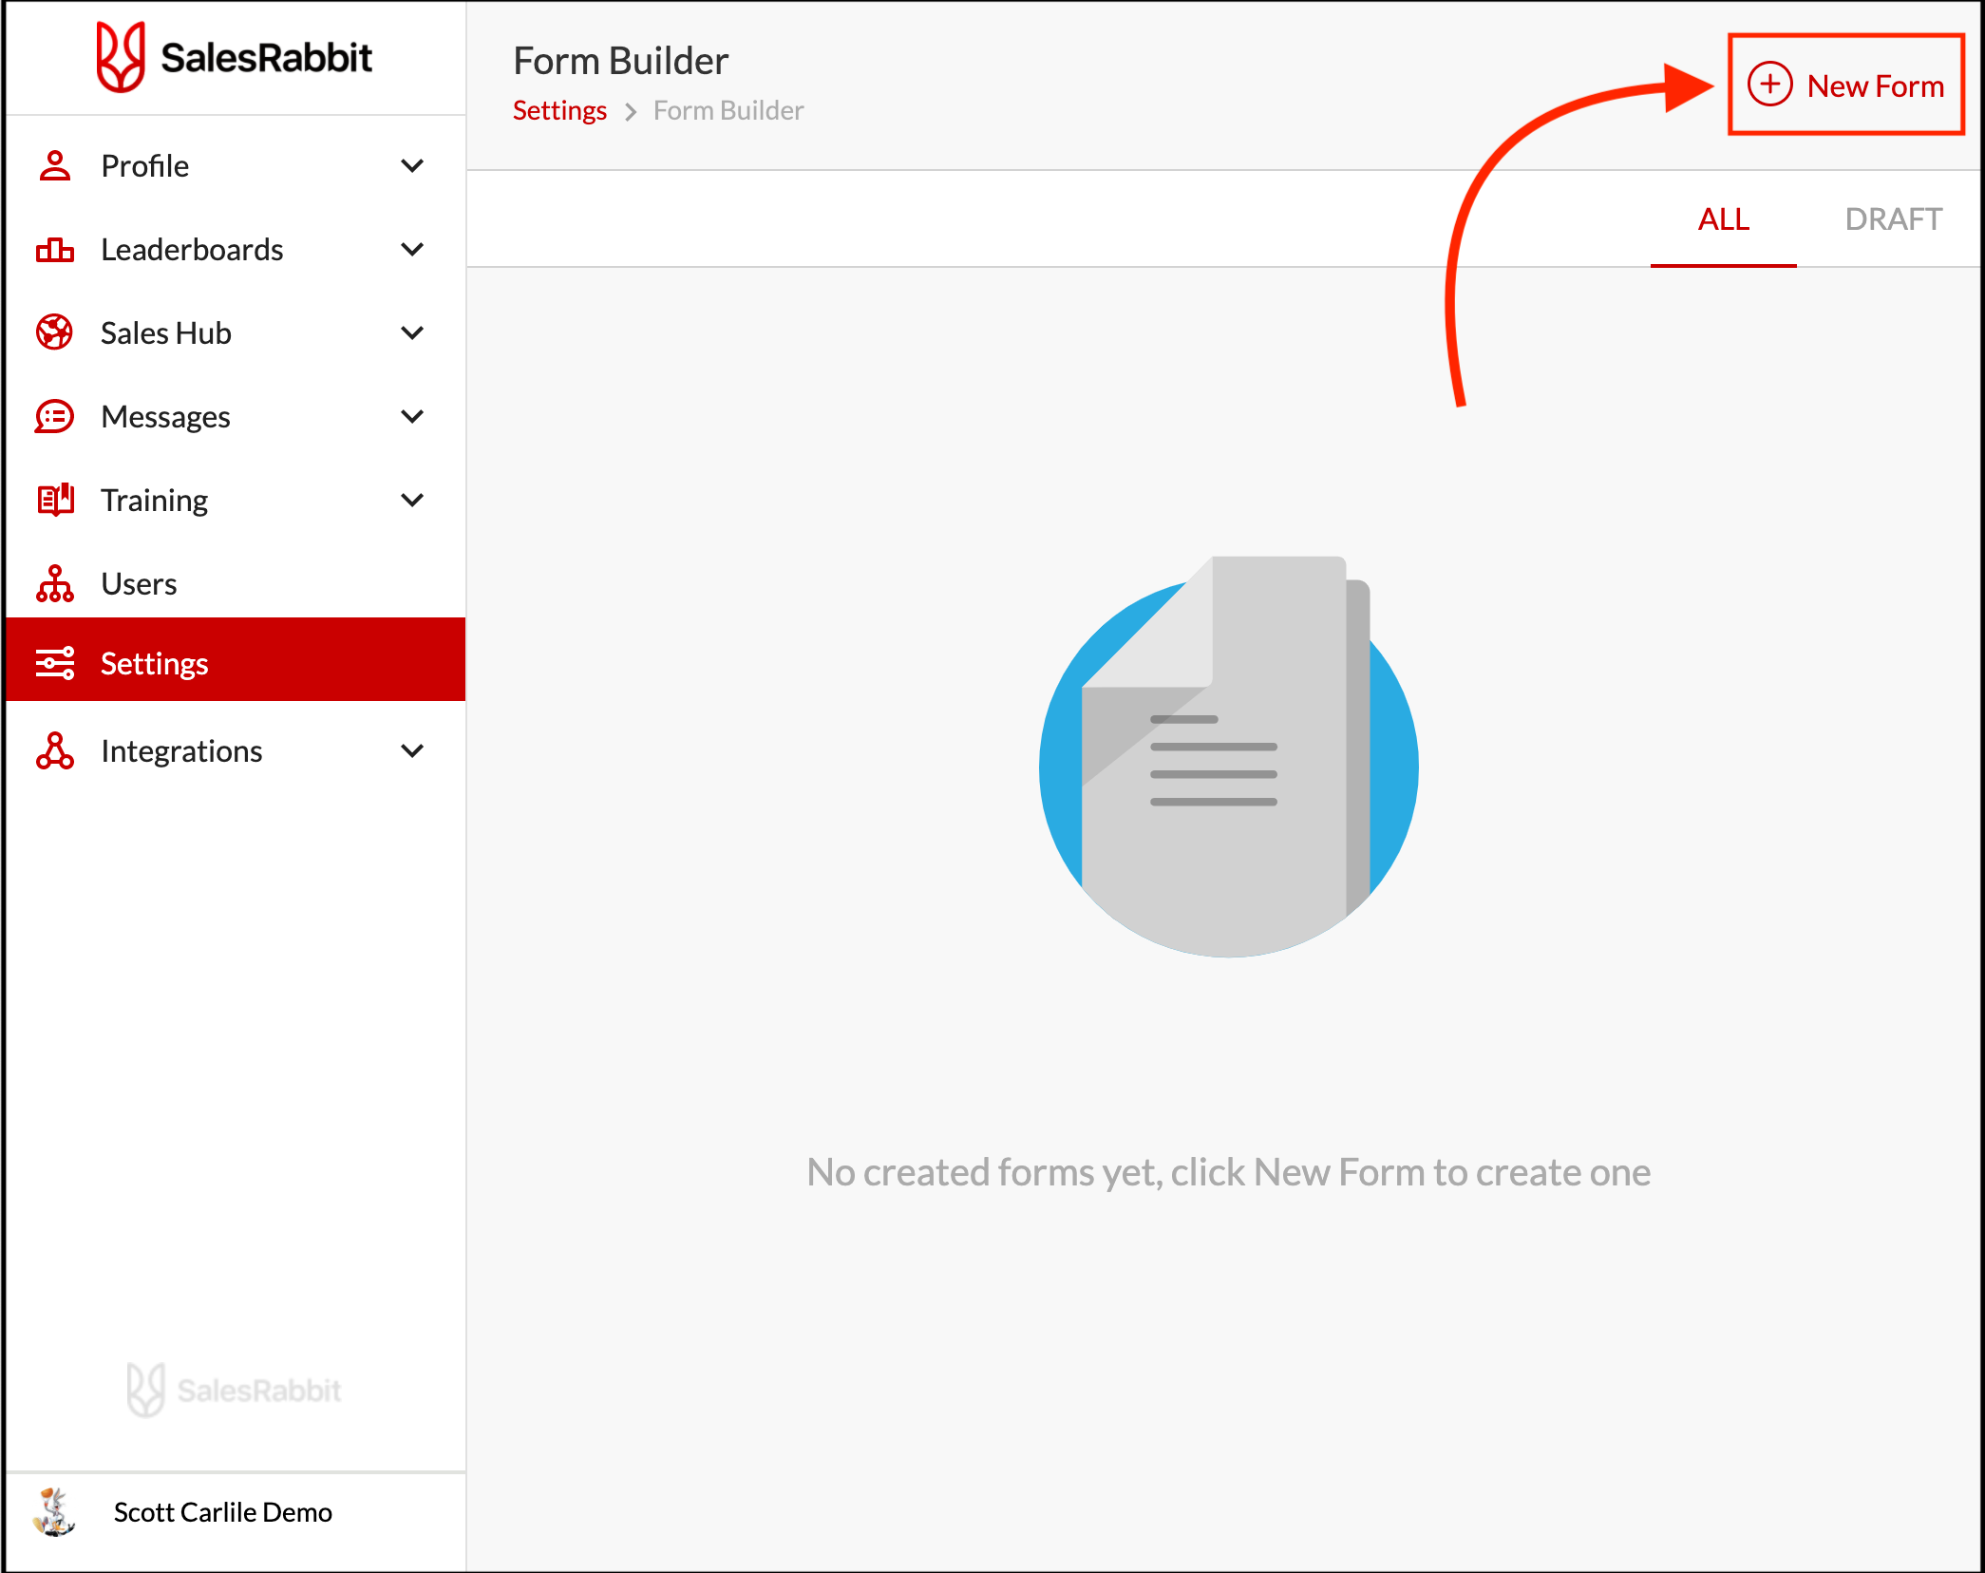Open the Integrations menu item
This screenshot has width=1985, height=1573.
[x=236, y=750]
